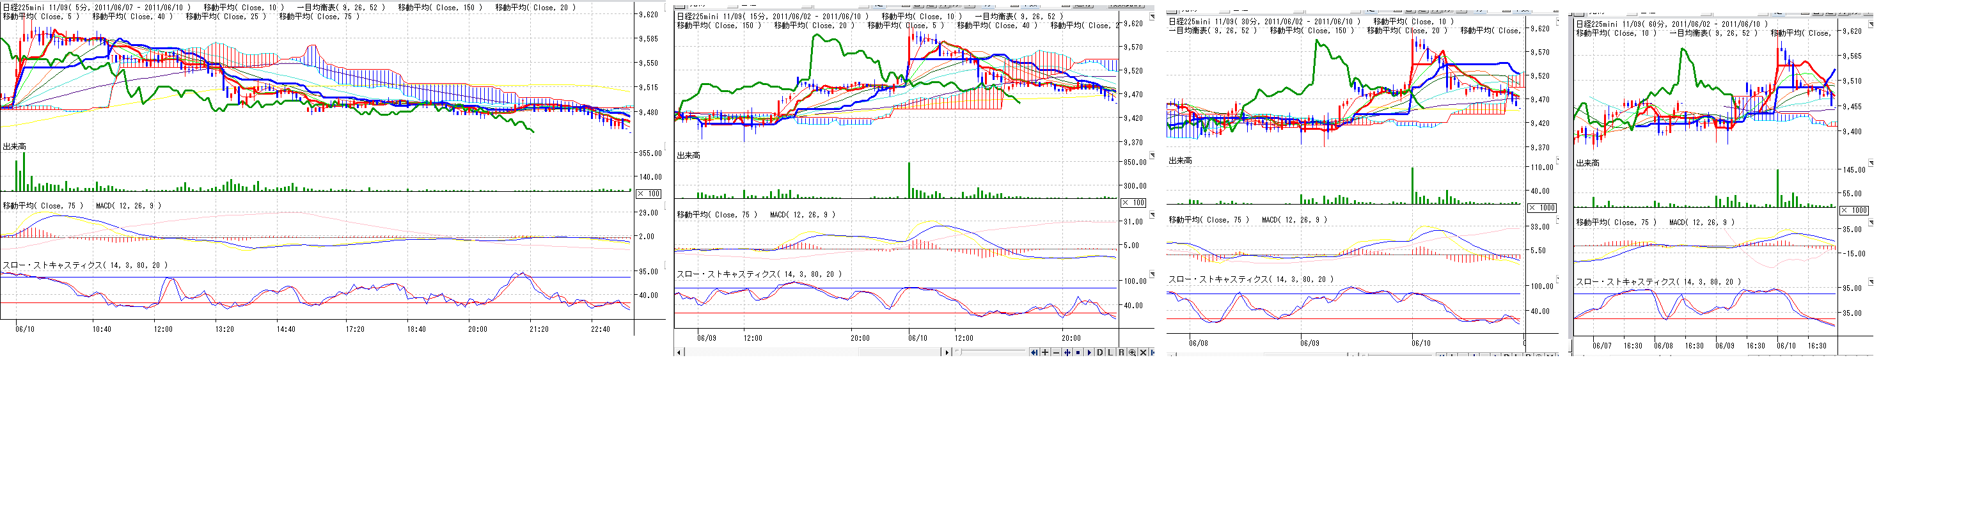Click the ×1000 scale box on 60-minute chart
The height and width of the screenshot is (532, 1975).
click(1854, 210)
